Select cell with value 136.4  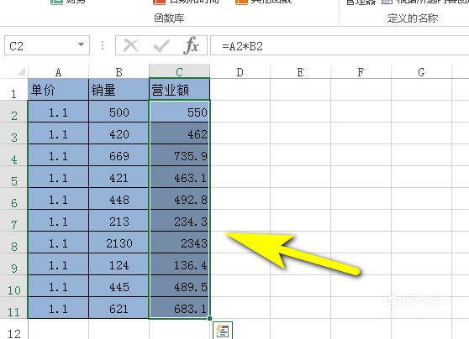tap(180, 264)
